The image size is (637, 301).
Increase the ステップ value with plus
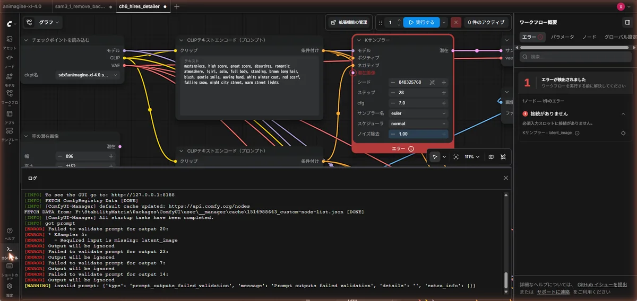click(x=444, y=93)
